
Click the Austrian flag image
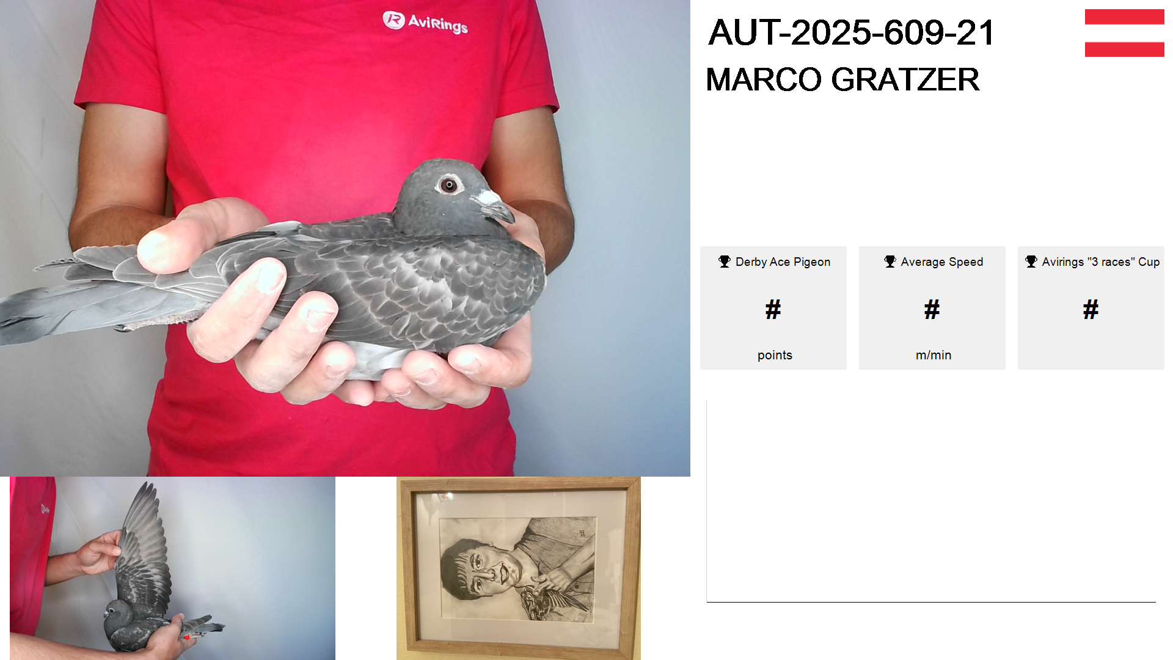click(1124, 33)
